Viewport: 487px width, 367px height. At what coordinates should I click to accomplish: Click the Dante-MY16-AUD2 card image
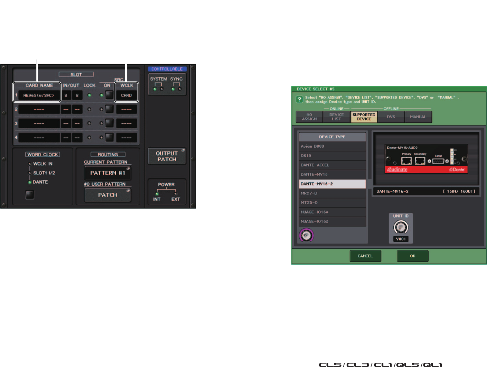coord(427,159)
